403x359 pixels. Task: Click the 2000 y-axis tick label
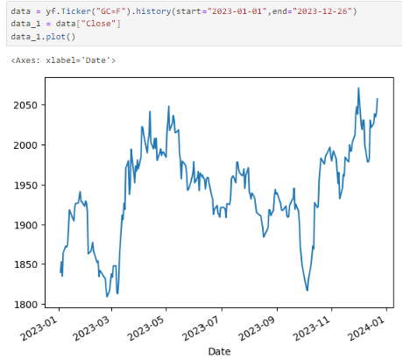tap(25, 145)
